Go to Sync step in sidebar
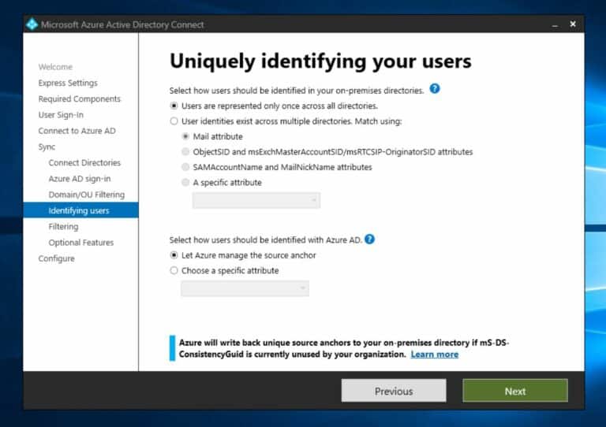Viewport: 606px width, 427px height. click(x=47, y=147)
